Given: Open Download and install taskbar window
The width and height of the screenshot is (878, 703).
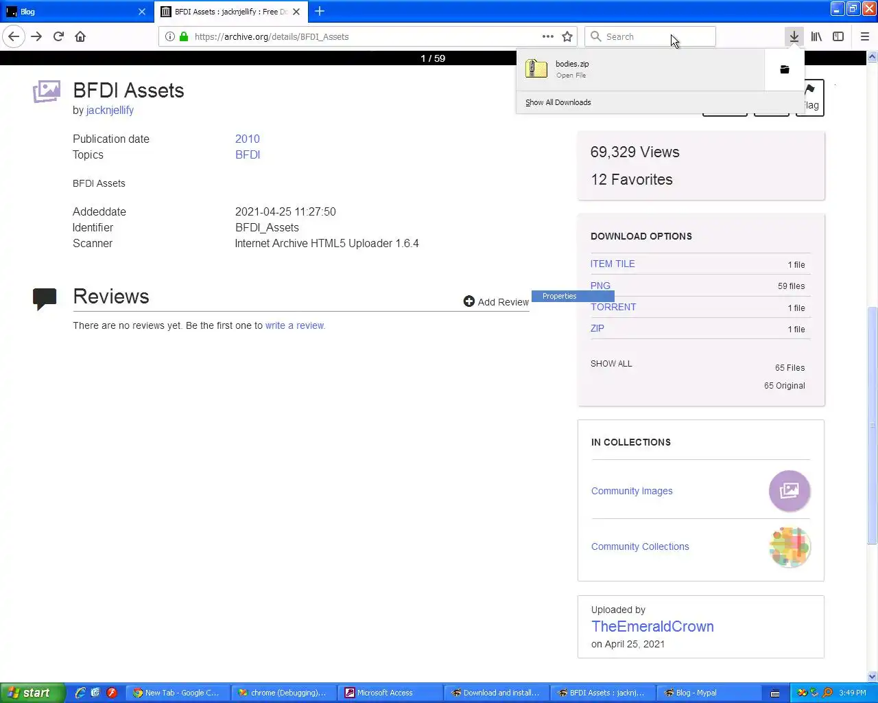Looking at the screenshot, I should click(x=497, y=693).
